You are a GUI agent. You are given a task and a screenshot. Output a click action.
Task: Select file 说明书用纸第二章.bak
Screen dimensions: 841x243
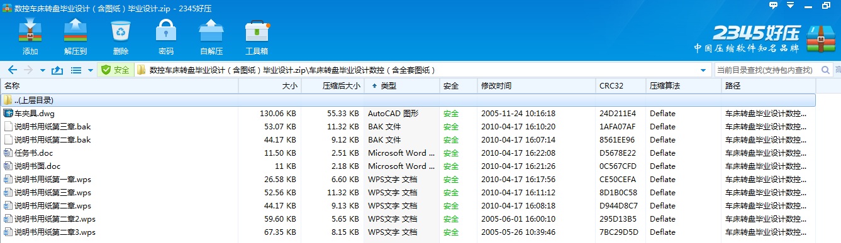[53, 140]
